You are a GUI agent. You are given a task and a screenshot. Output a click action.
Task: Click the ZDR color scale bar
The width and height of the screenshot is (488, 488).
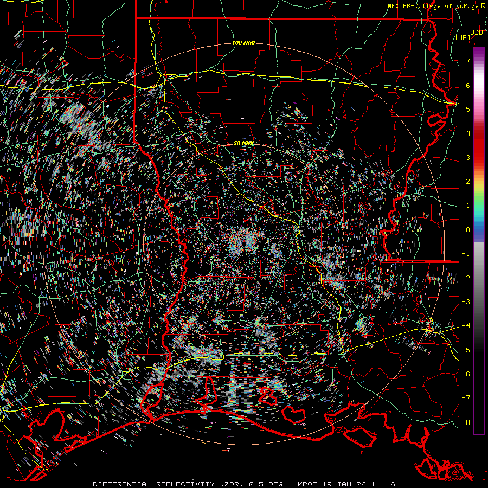[x=479, y=241]
